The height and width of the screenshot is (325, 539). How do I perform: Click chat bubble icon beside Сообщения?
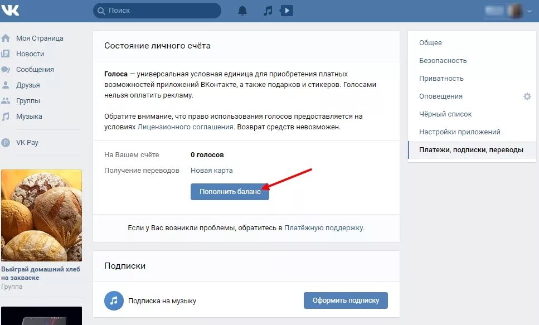(x=6, y=70)
